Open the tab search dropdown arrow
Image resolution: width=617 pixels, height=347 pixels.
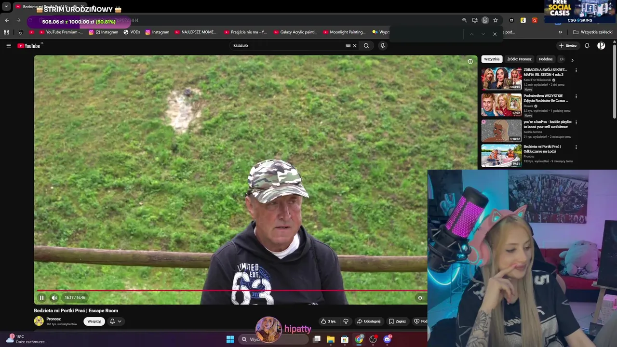pos(6,7)
